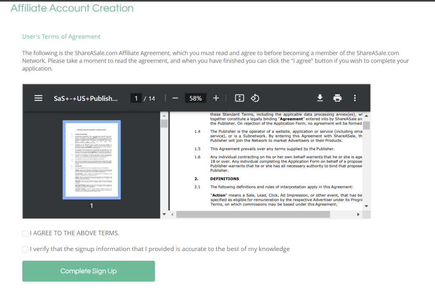Click the PDF page number field
Viewport: 435px width, 291px height.
pos(136,98)
